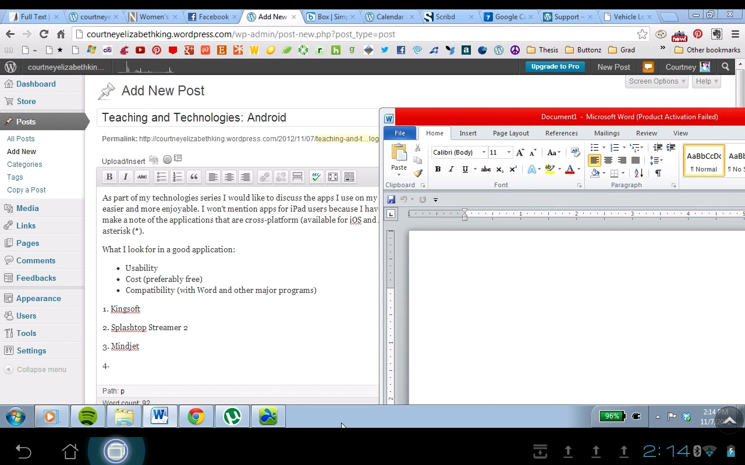
Task: Click the Upgrade to Pro button
Action: [555, 66]
